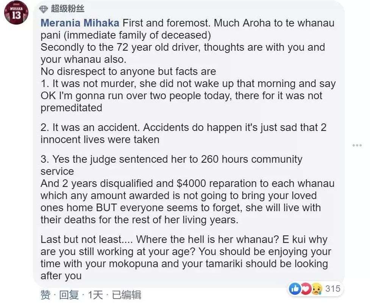Screen dimensions: 370x305
Task: Click point 2 "It was an accident" text
Action: [x=183, y=127]
